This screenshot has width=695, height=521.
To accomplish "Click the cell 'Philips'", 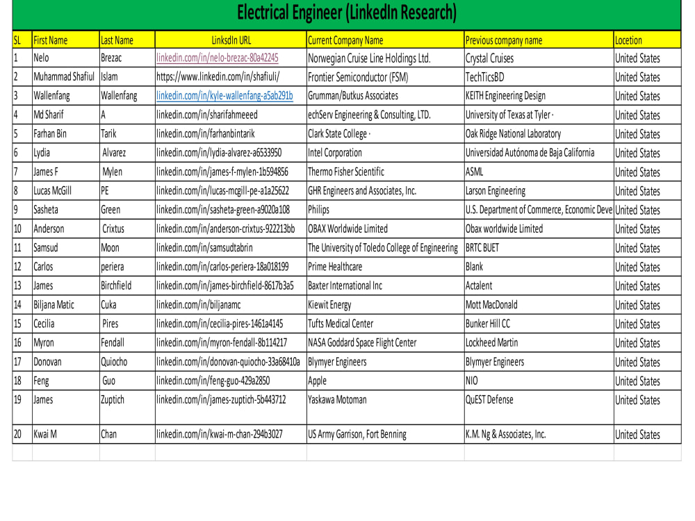I will pos(385,210).
